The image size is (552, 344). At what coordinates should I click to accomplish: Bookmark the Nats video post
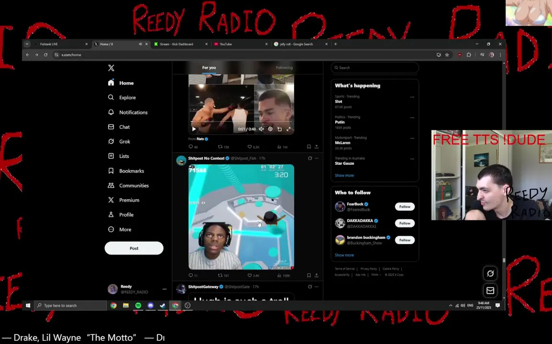pos(309,147)
